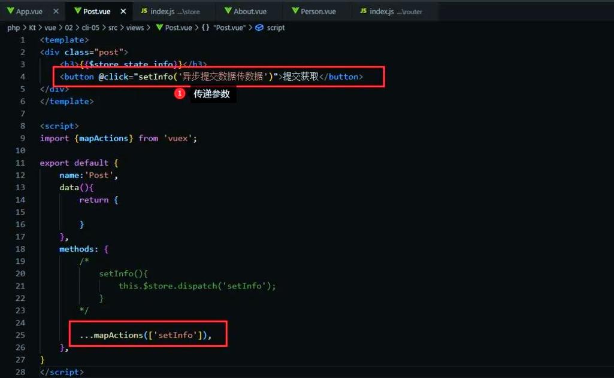Viewport: 614px width, 378px height.
Task: Click the Vue icon on App.vue tab
Action: 11,11
